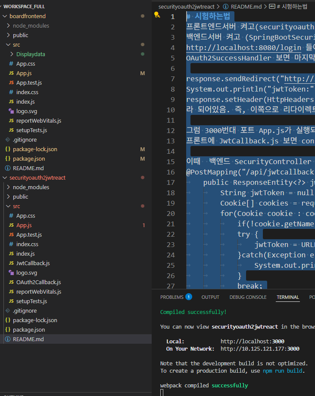Expand node_modules under boardfrontend
Image resolution: width=315 pixels, height=396 pixels.
[x=8, y=25]
